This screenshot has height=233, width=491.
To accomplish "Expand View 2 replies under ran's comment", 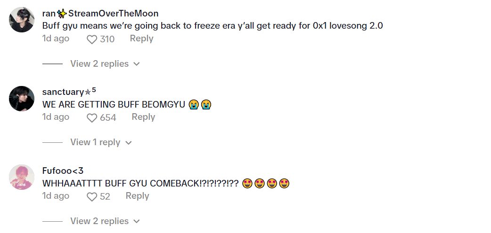I will coord(105,64).
